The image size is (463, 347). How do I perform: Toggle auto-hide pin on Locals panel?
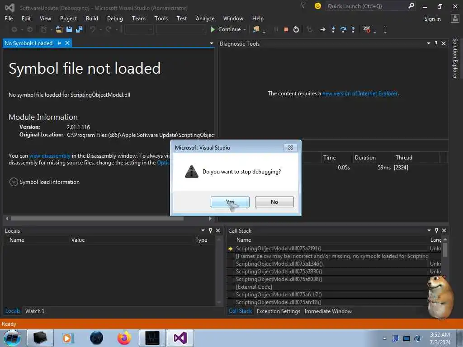(211, 230)
